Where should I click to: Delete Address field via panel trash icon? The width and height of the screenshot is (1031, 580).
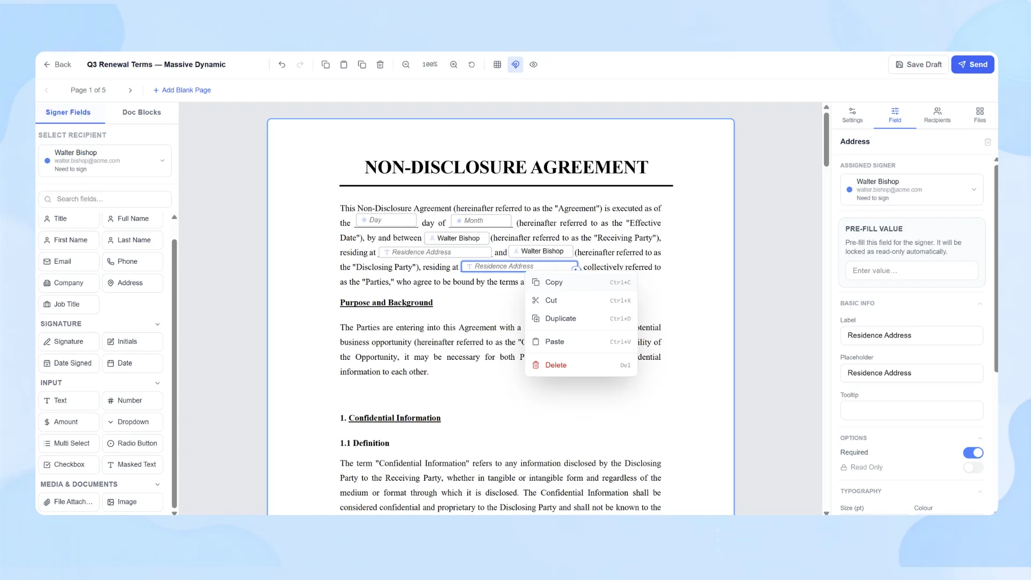coord(988,142)
